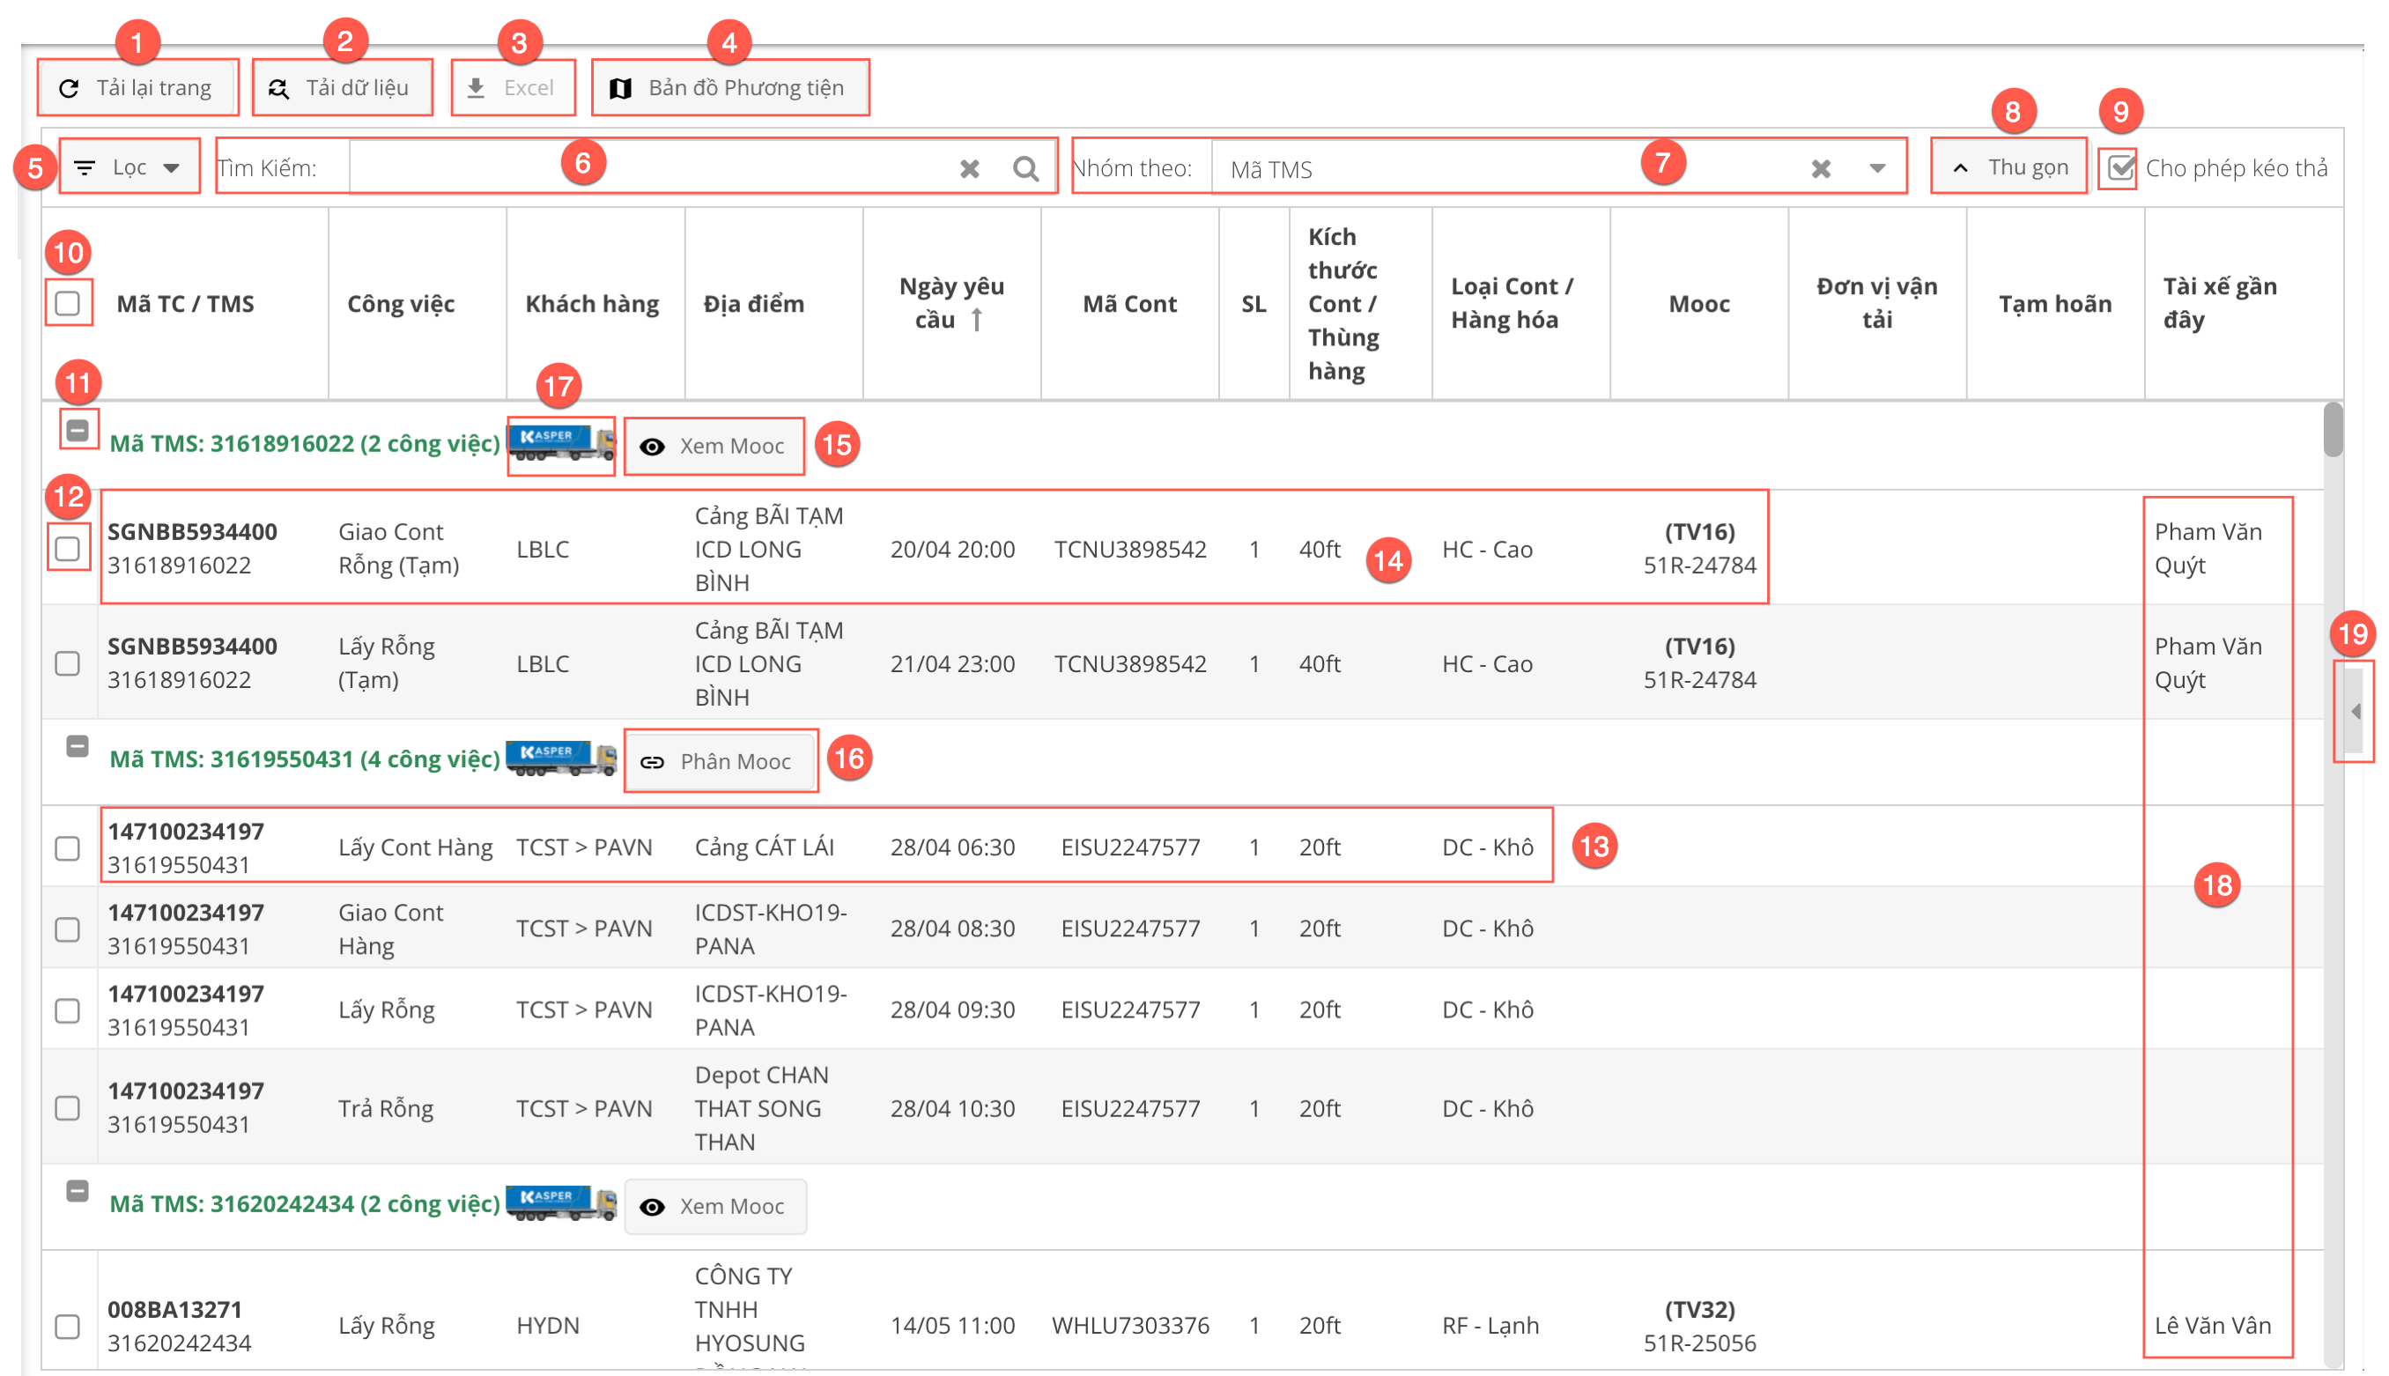Expand the Nhóm theo dropdown arrow
Image resolution: width=2389 pixels, height=1376 pixels.
[1878, 168]
